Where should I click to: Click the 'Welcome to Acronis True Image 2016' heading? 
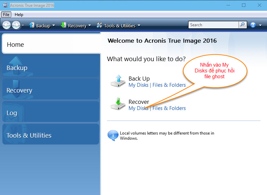162,41
